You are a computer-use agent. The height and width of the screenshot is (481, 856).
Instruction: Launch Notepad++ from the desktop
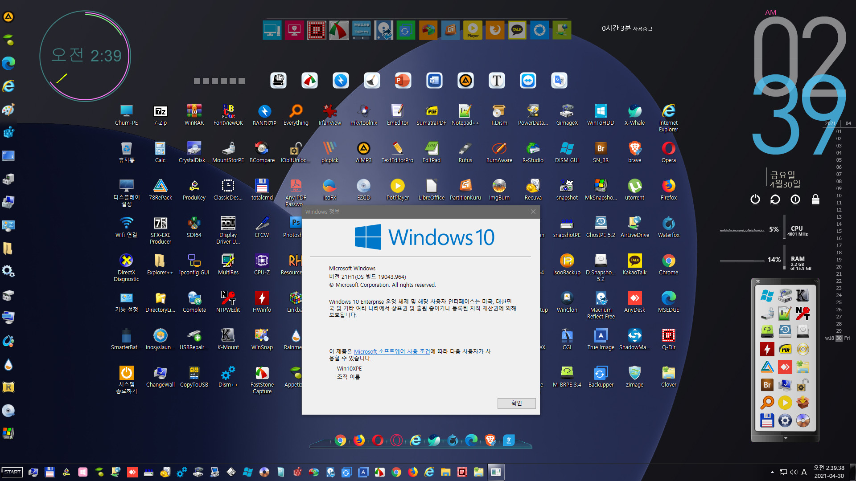click(x=465, y=114)
